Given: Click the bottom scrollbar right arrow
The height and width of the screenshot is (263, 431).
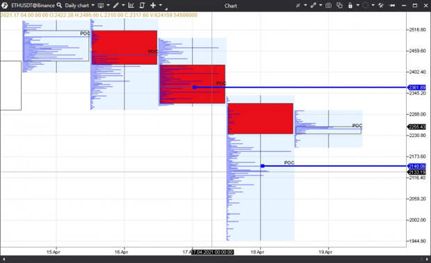Looking at the screenshot, I should click(x=427, y=259).
